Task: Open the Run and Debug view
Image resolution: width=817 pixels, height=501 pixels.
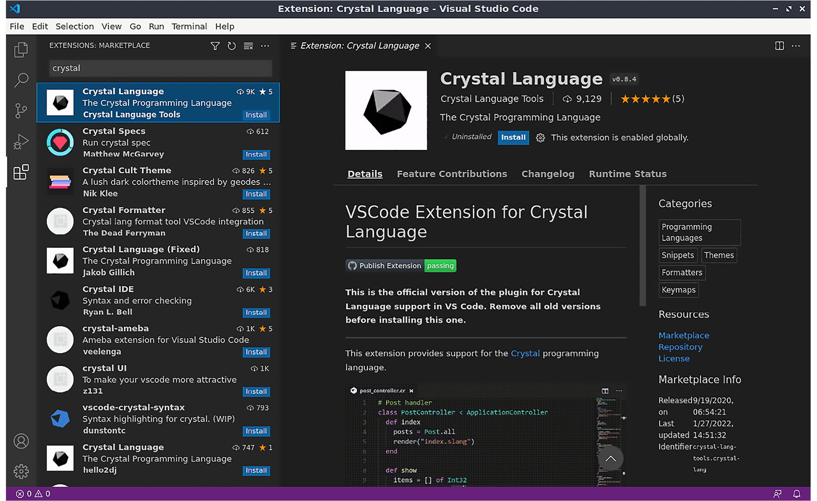Action: click(x=21, y=141)
